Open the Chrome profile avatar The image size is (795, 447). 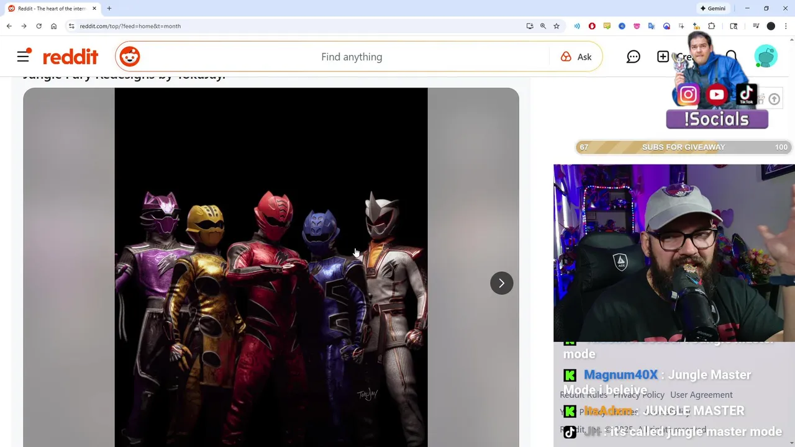click(x=771, y=26)
